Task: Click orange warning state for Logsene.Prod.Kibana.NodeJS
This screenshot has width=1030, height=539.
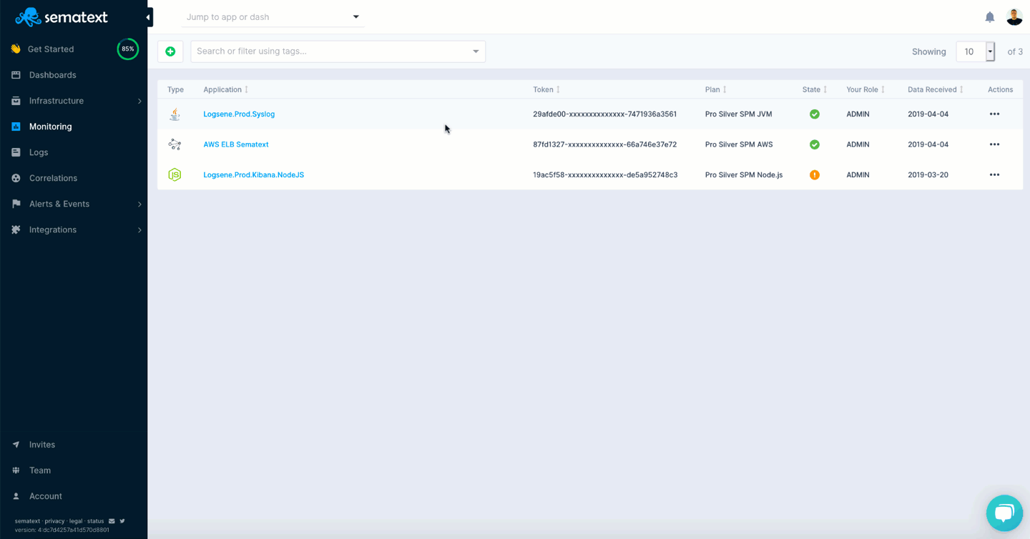Action: pyautogui.click(x=814, y=174)
